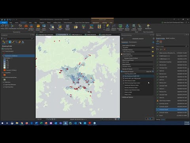
Task: Open Input Features To Match dropdown
Action: click(x=150, y=47)
